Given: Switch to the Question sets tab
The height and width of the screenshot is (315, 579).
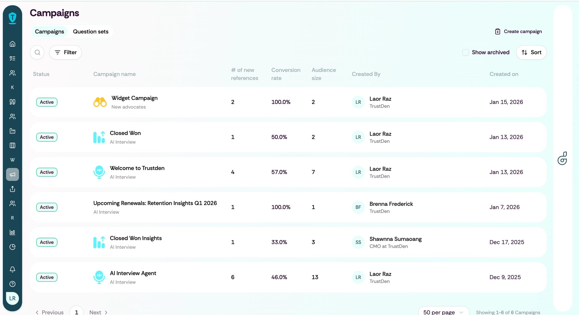Looking at the screenshot, I should [x=91, y=31].
